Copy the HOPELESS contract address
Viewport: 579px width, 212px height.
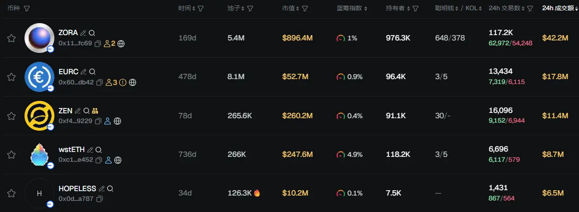click(100, 199)
